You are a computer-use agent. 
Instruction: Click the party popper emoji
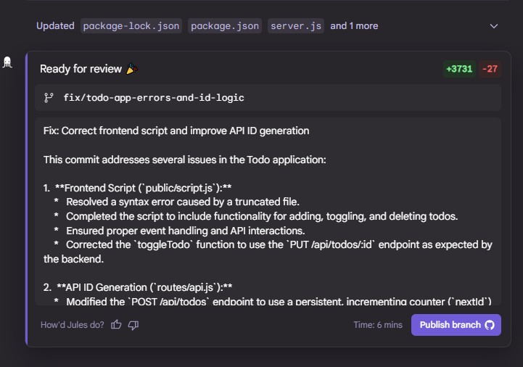click(x=132, y=69)
